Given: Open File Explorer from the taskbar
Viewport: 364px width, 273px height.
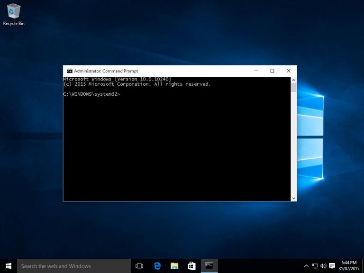Looking at the screenshot, I should [174, 266].
